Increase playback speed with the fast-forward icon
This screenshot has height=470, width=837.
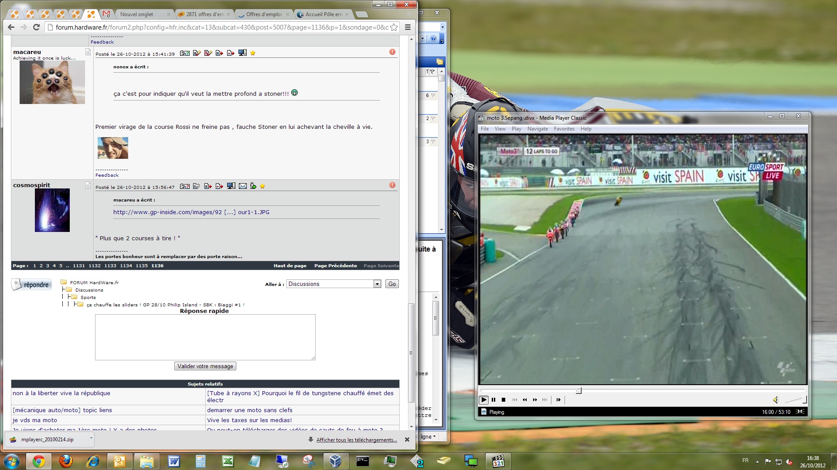click(x=535, y=399)
